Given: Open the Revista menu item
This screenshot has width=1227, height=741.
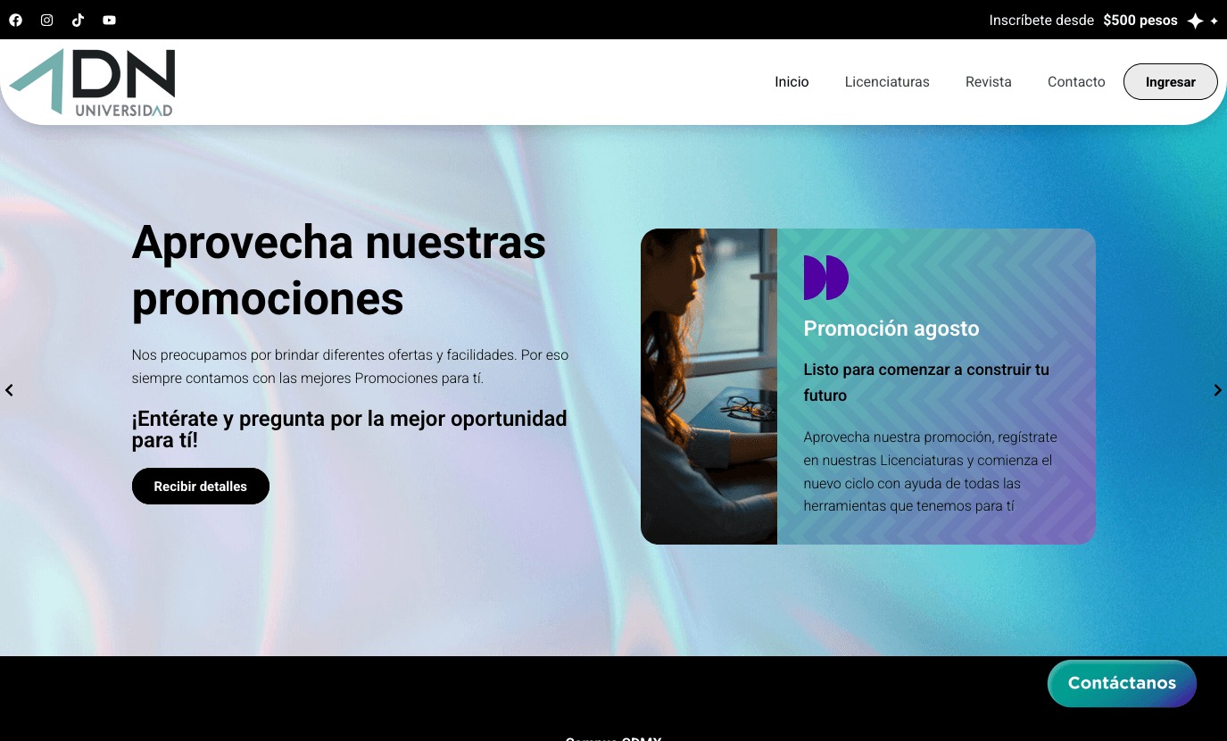Looking at the screenshot, I should pos(989,82).
